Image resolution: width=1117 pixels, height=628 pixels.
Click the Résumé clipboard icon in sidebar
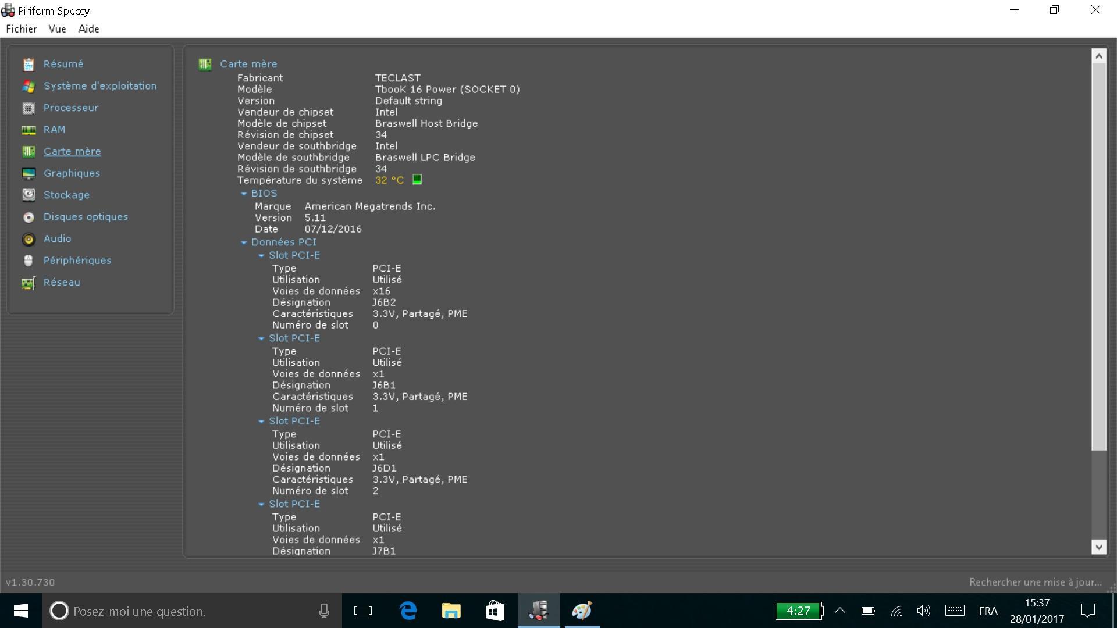(x=29, y=65)
